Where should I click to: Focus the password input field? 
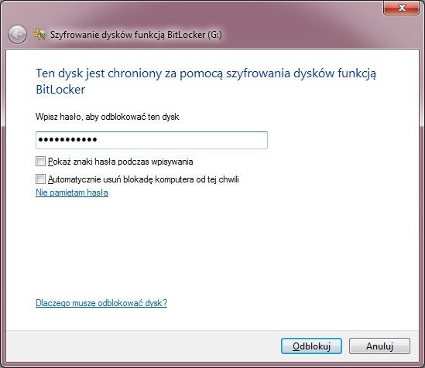(152, 140)
